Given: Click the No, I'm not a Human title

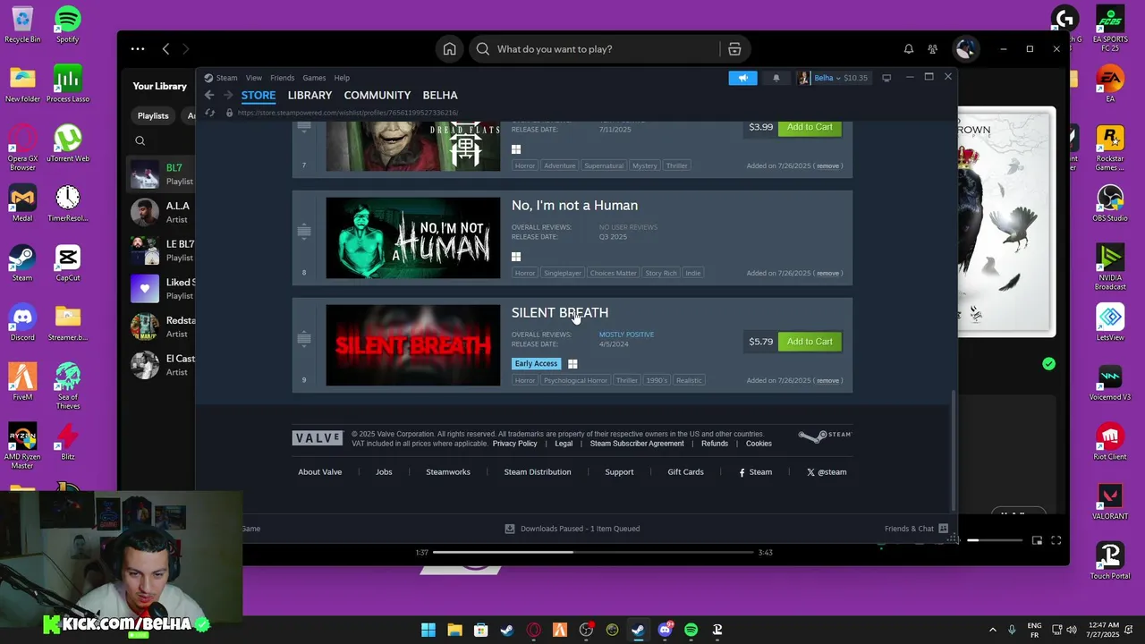Looking at the screenshot, I should click(574, 206).
